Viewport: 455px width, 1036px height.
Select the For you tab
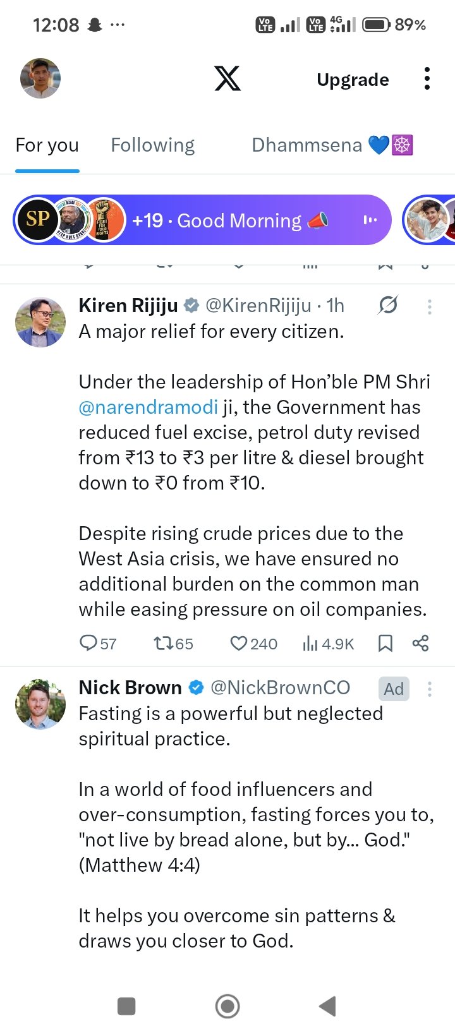tap(47, 145)
